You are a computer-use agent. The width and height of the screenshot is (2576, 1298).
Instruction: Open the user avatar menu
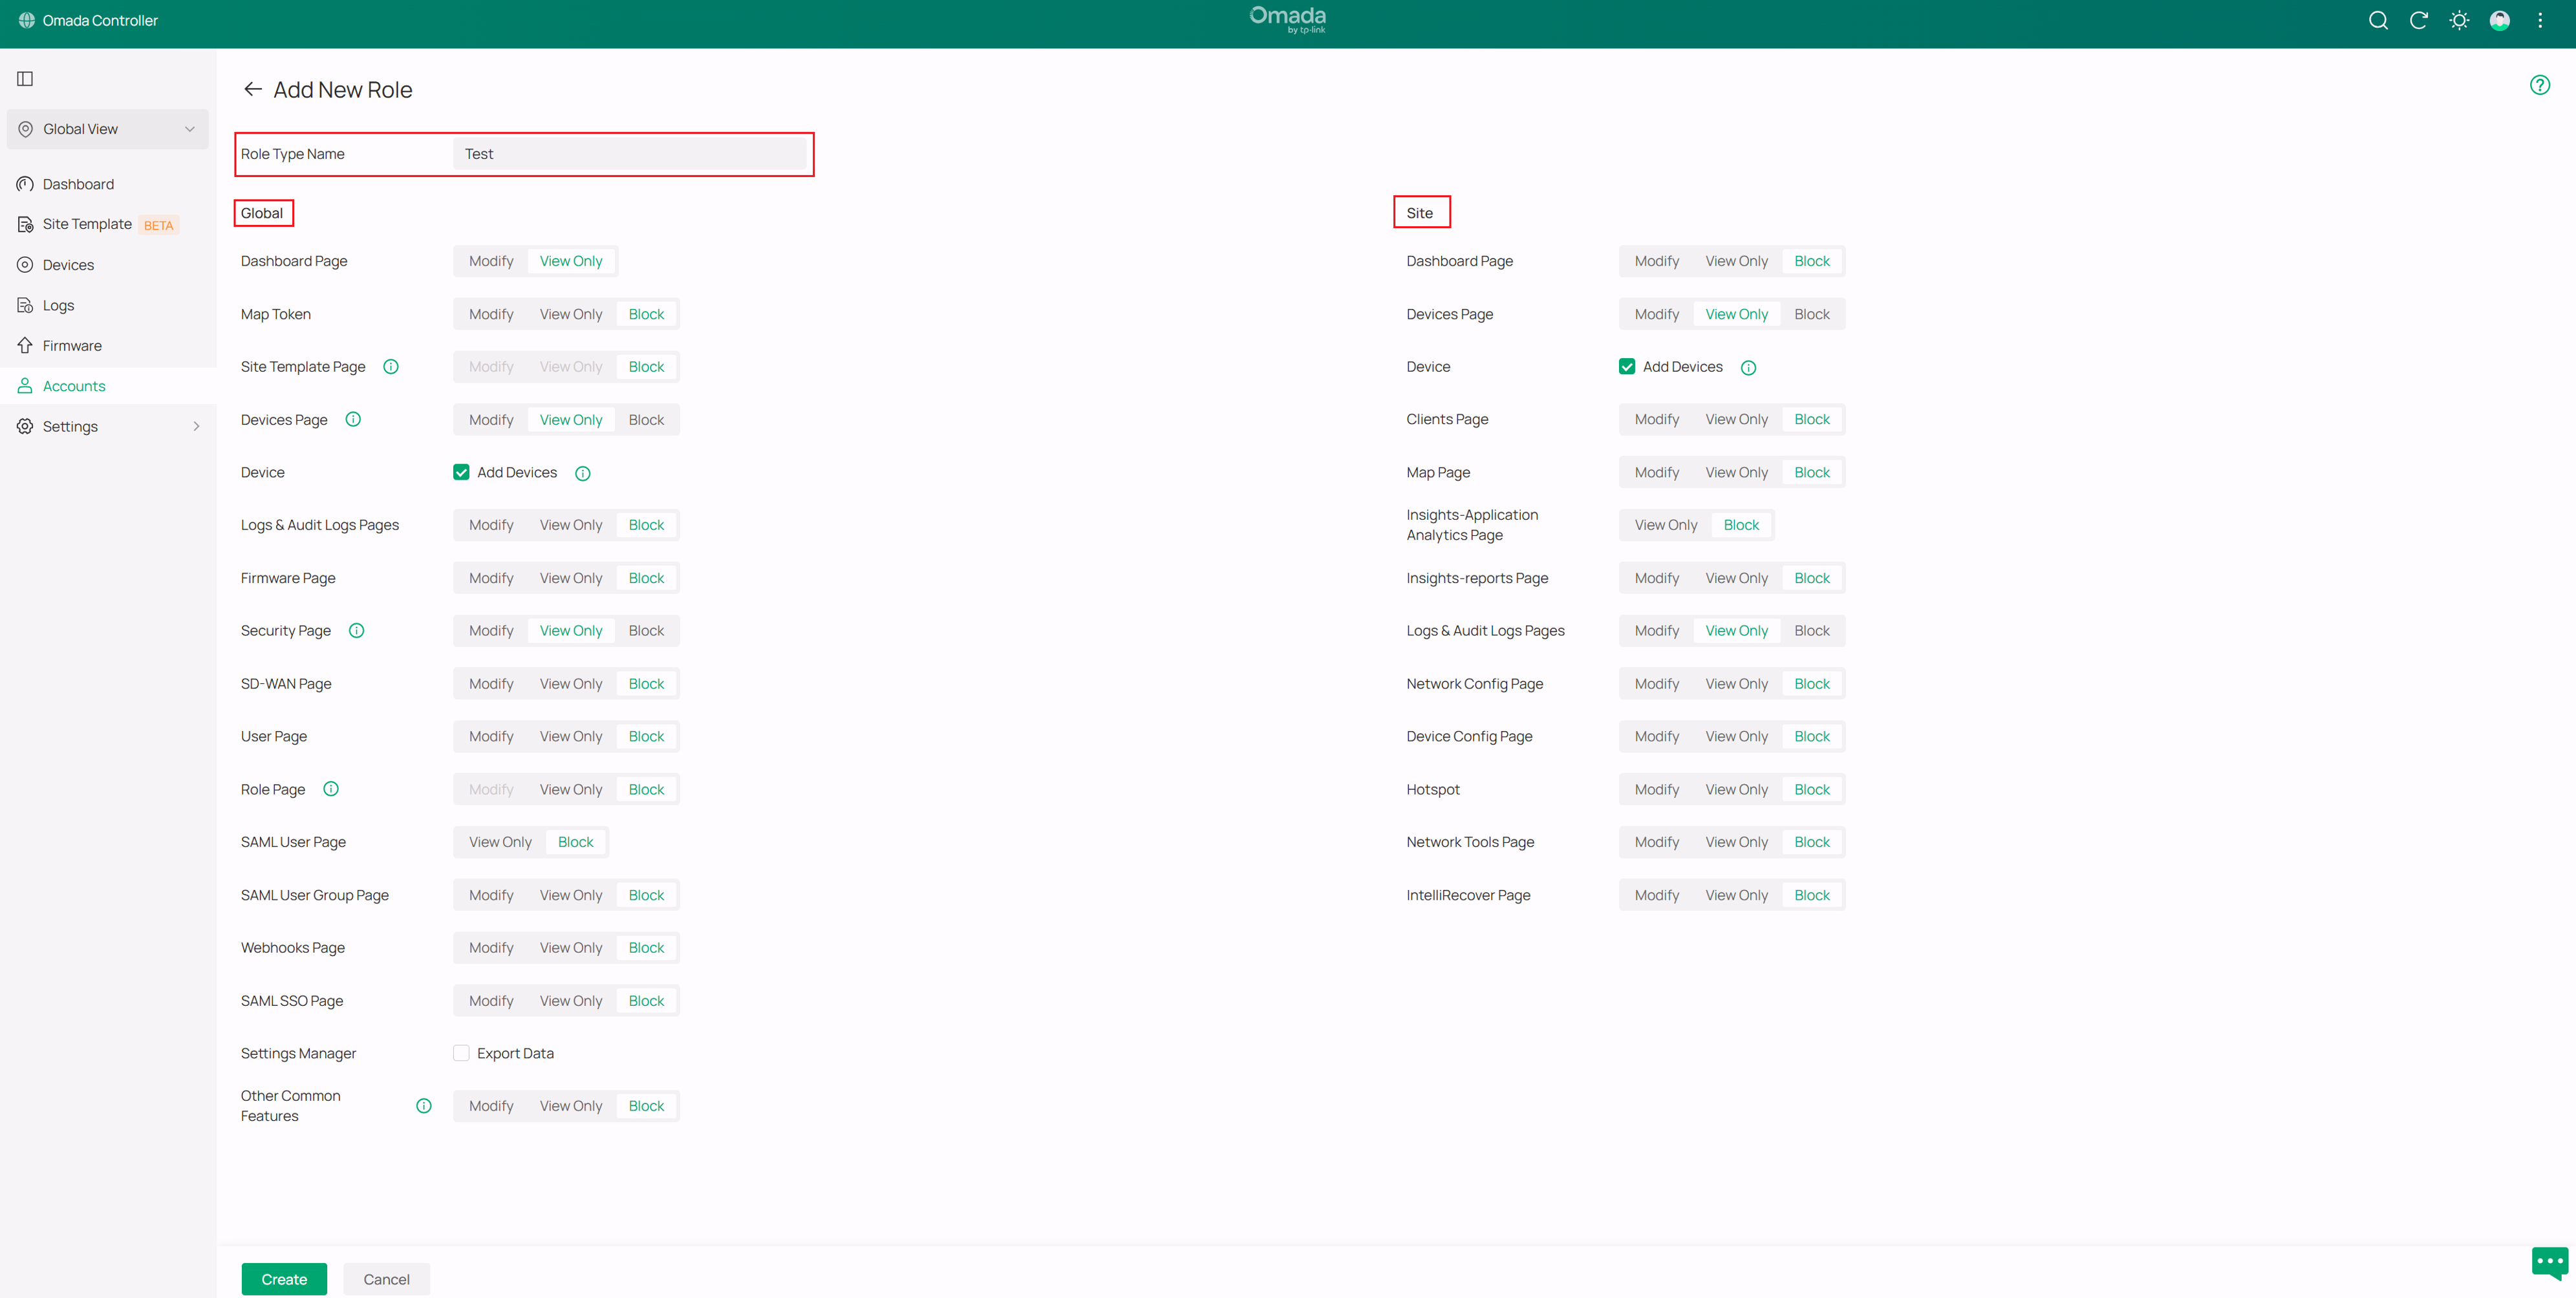coord(2499,20)
